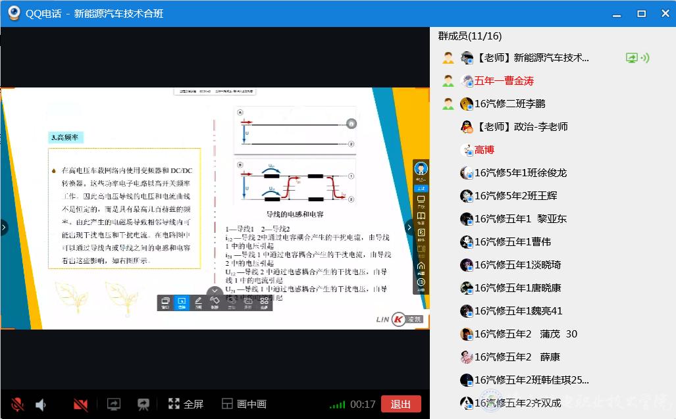Viewport: 676px width, 419px height.
Task: Click the home icon in the sidebar
Action: pyautogui.click(x=421, y=266)
